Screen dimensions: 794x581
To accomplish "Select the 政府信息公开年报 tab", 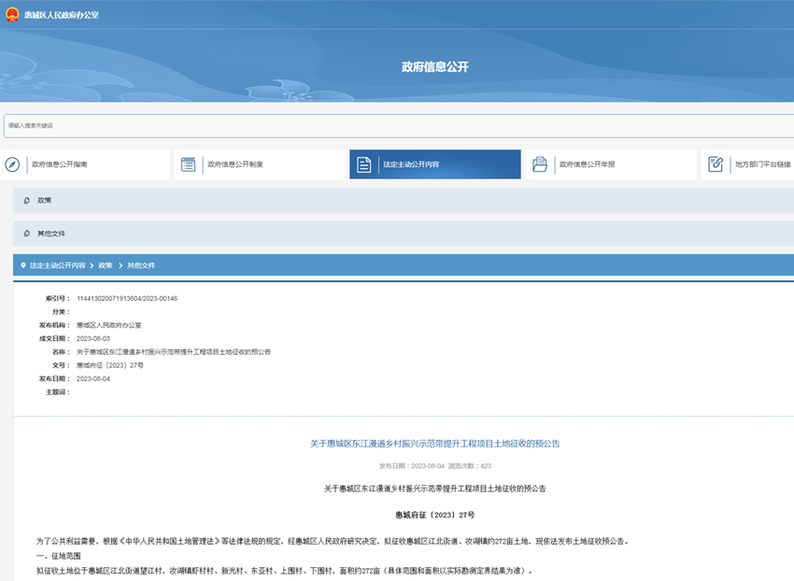I will 587,164.
